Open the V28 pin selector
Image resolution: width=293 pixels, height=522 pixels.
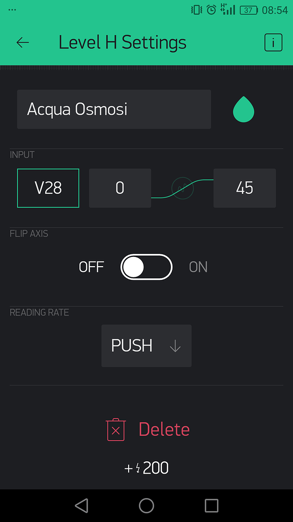coord(48,188)
